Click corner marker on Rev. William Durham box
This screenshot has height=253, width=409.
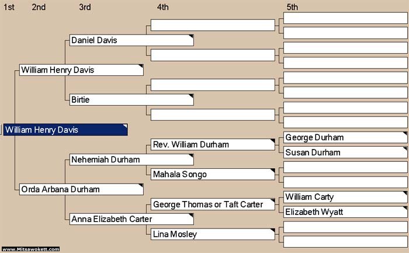coord(273,141)
